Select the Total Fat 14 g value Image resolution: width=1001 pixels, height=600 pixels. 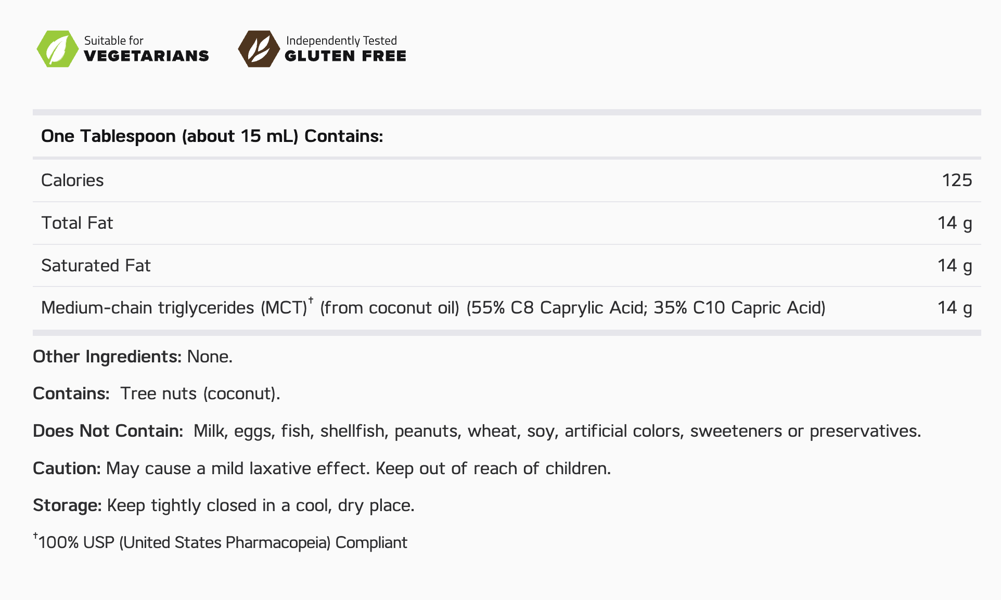coord(954,223)
